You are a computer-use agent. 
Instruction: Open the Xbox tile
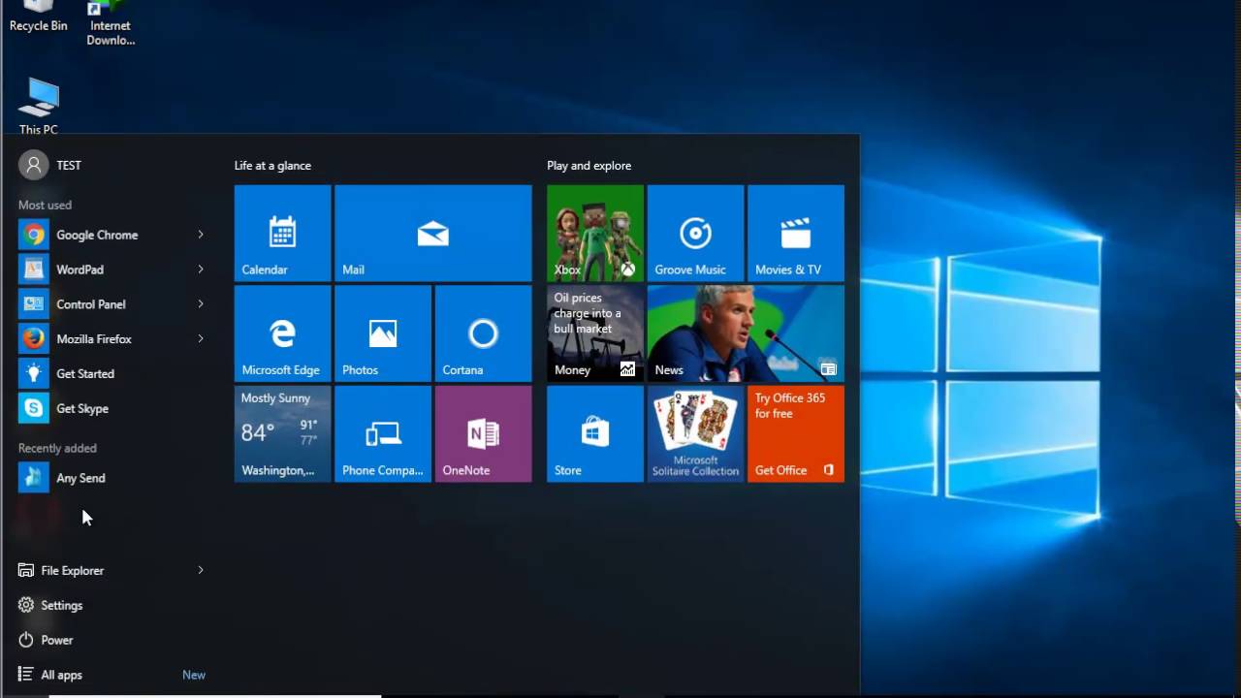pos(595,233)
